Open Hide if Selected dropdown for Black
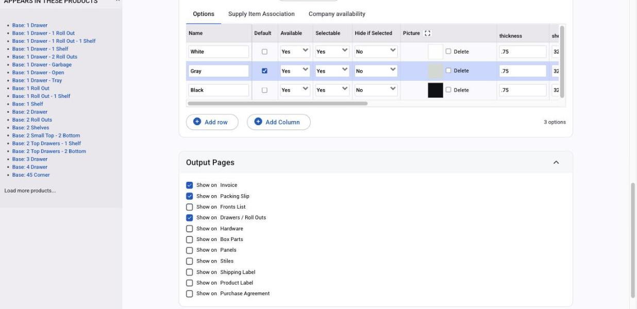637x309 pixels. pyautogui.click(x=376, y=90)
